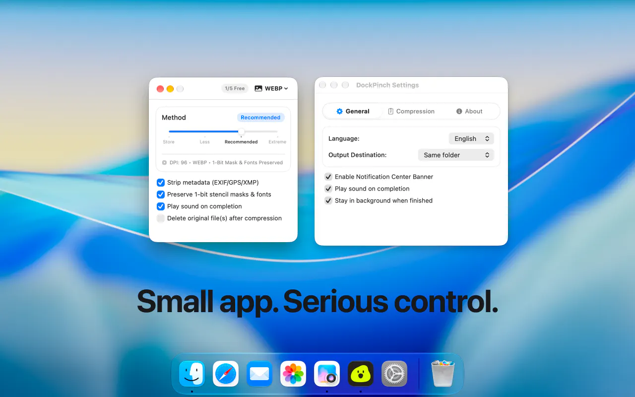Viewport: 635px width, 397px height.
Task: Enable Delete original file(s) after compression
Action: pyautogui.click(x=161, y=218)
